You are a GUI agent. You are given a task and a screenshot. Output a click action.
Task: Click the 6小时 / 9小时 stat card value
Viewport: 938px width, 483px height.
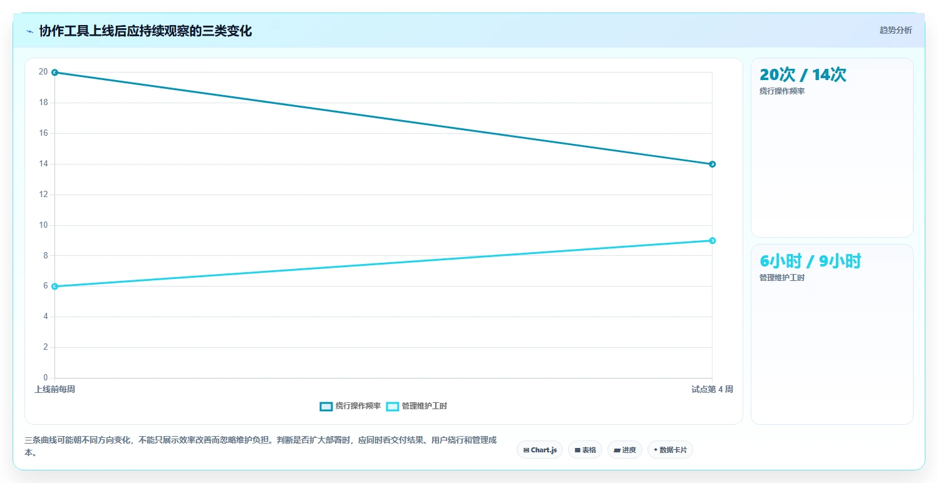(x=810, y=262)
